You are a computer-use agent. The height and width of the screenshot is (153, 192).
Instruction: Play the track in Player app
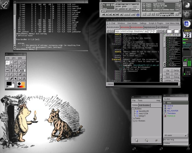pyautogui.click(x=107, y=14)
